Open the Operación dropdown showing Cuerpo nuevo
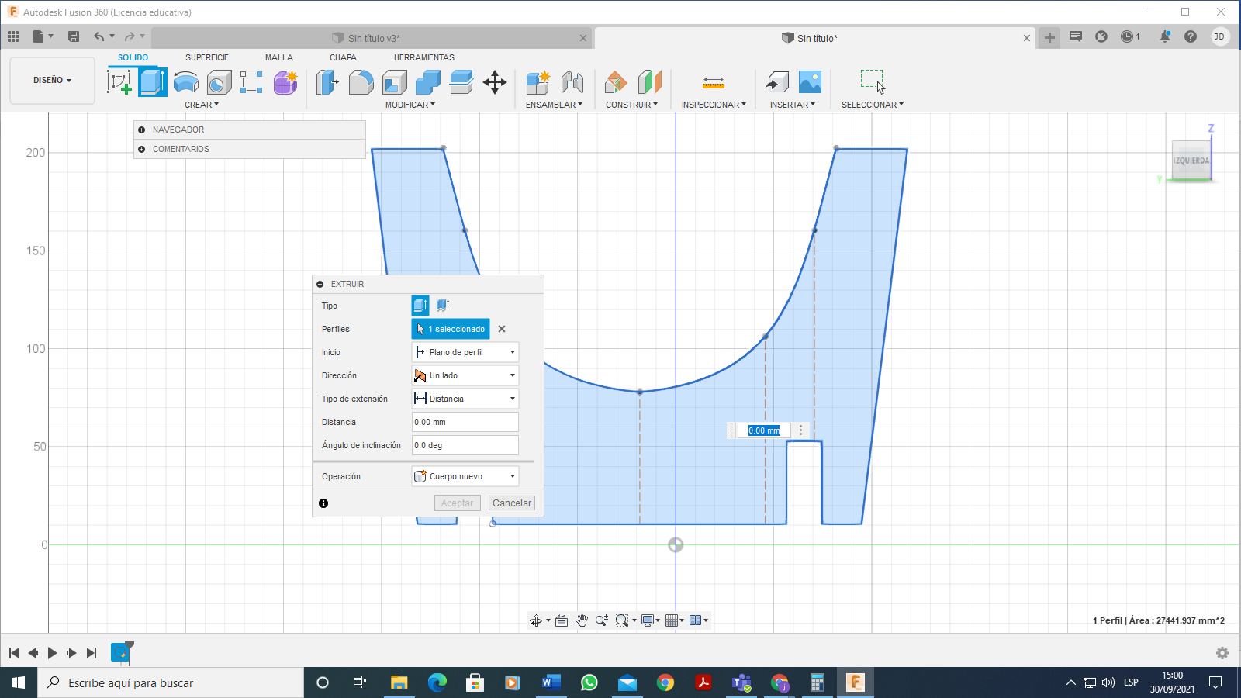 click(465, 476)
